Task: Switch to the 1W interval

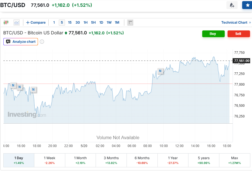Action: coord(109,23)
